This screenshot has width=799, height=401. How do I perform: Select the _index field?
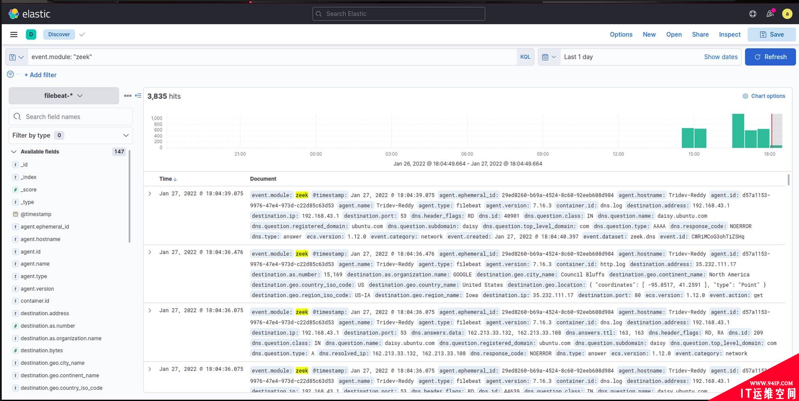click(x=28, y=177)
